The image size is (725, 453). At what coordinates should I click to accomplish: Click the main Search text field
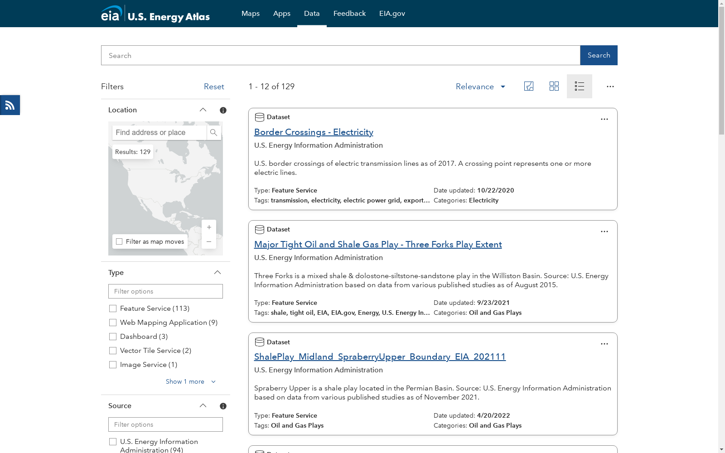340,55
